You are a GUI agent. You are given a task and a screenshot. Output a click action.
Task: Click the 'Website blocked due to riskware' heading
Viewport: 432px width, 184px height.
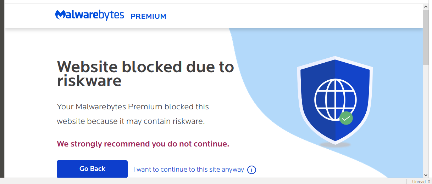[x=145, y=74]
